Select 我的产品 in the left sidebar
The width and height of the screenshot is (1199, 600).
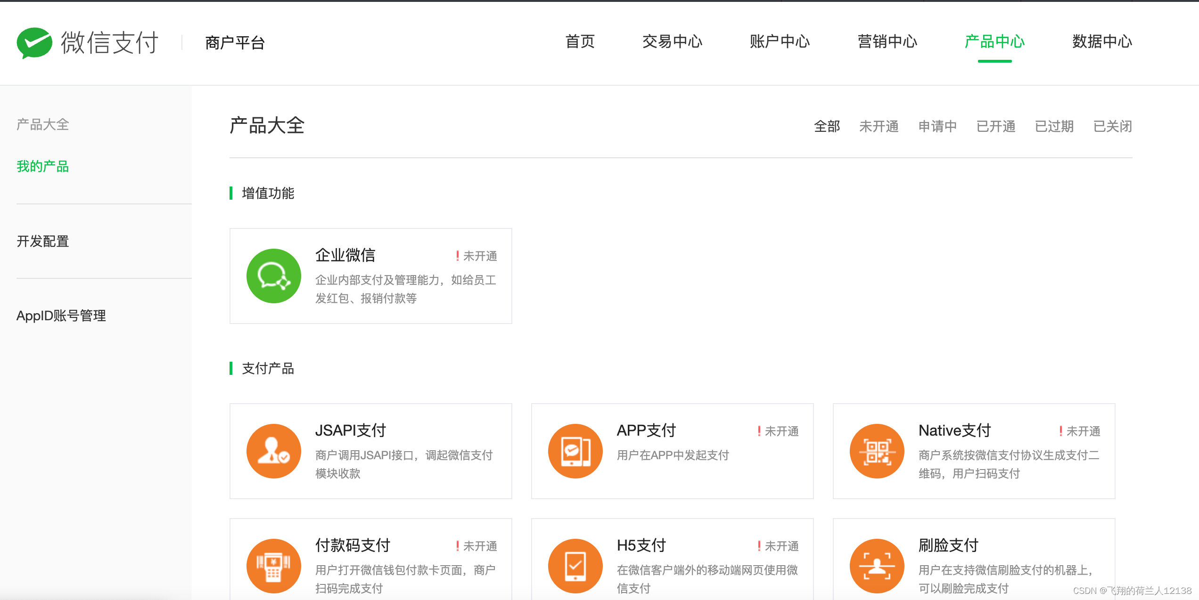click(43, 166)
